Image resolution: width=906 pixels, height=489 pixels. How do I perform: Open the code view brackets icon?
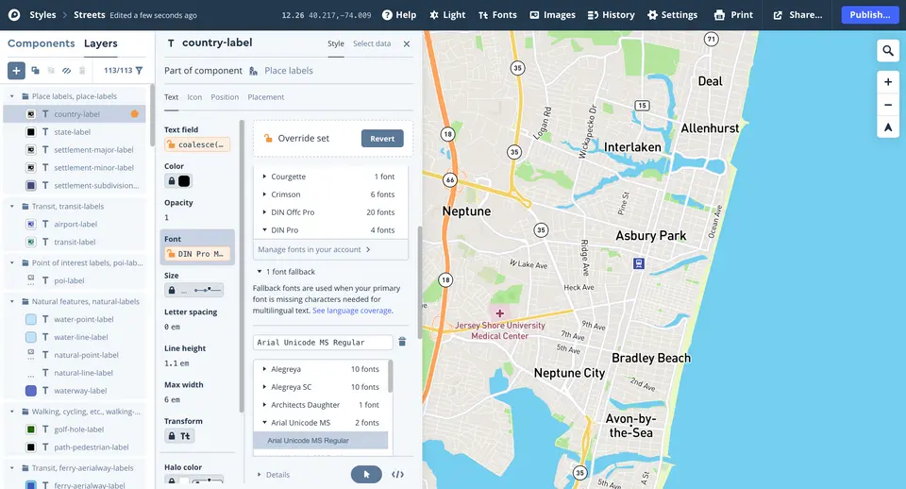[x=398, y=474]
